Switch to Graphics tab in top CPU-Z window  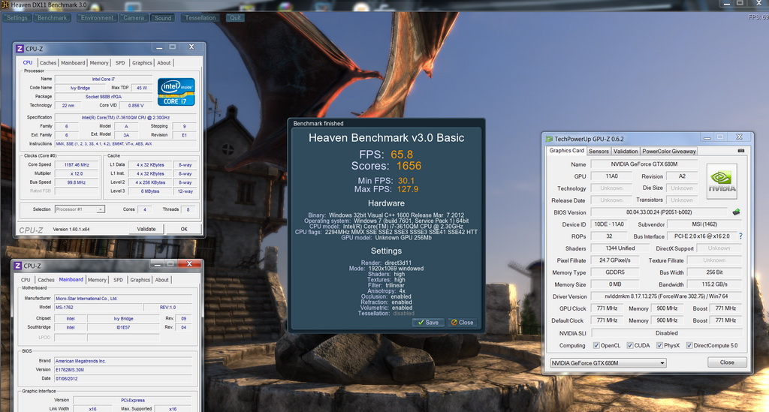[142, 63]
